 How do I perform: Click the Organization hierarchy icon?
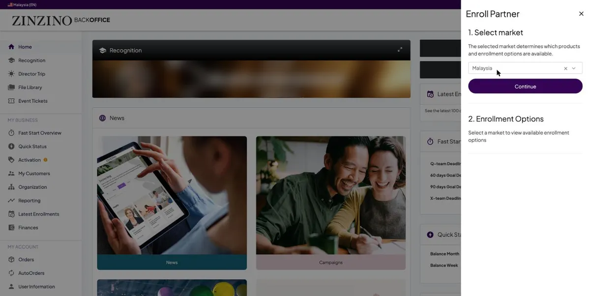[x=11, y=187]
